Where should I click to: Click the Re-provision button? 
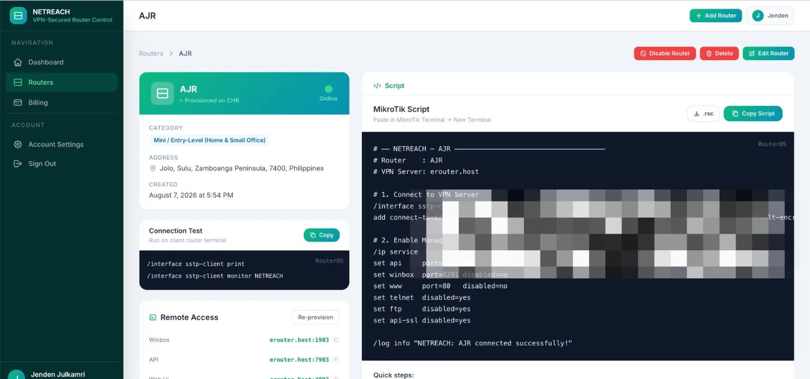tap(316, 317)
